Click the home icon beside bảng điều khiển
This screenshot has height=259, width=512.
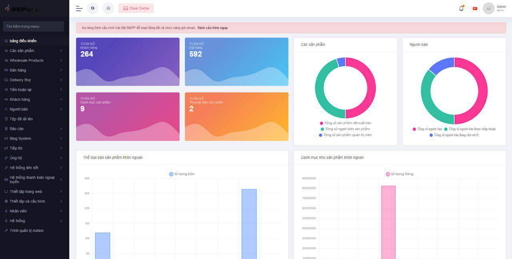tap(6, 41)
